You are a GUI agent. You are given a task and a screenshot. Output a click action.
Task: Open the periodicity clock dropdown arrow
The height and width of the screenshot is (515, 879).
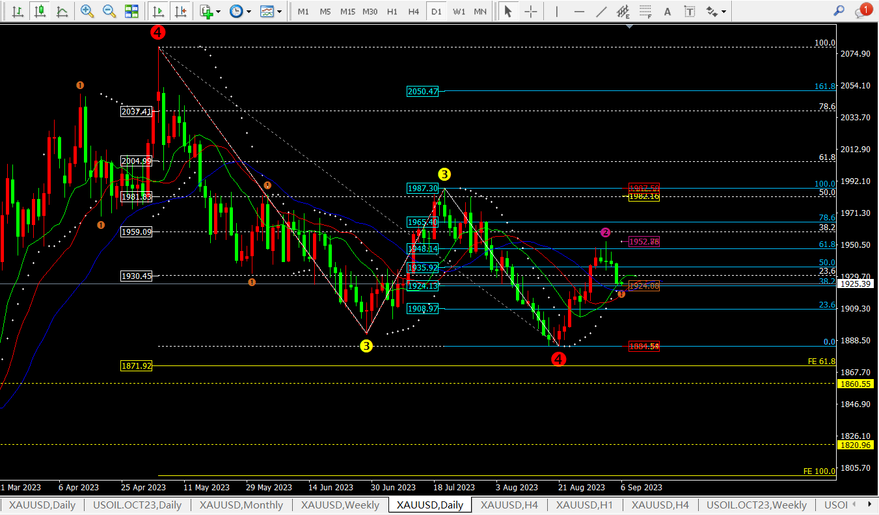pyautogui.click(x=249, y=11)
